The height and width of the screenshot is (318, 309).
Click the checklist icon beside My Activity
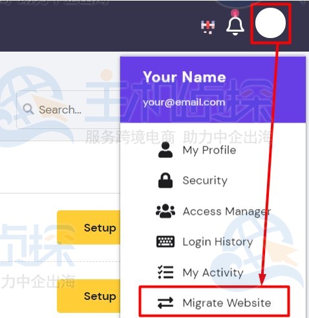[x=165, y=272]
